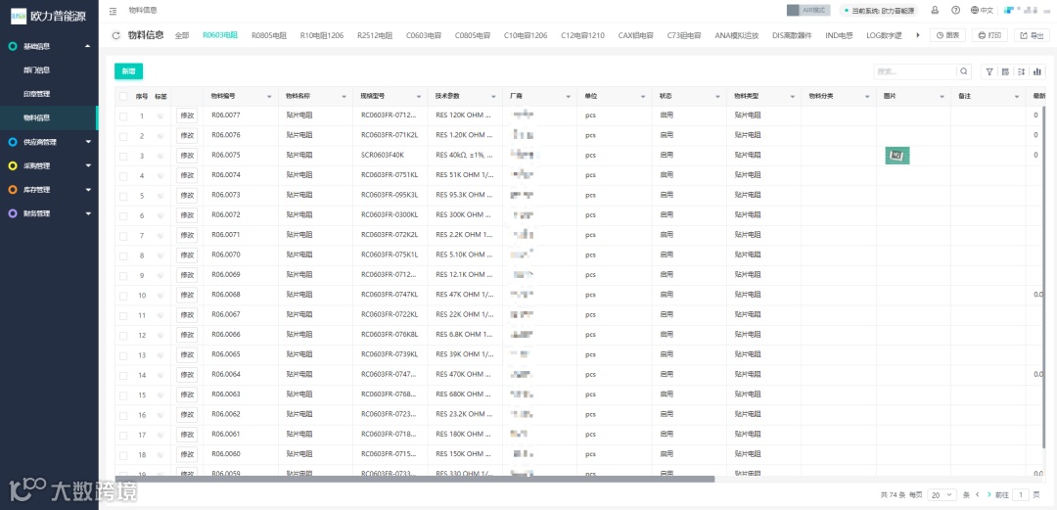Click the tag heart icon in row 3
1057x510 pixels.
click(x=161, y=156)
